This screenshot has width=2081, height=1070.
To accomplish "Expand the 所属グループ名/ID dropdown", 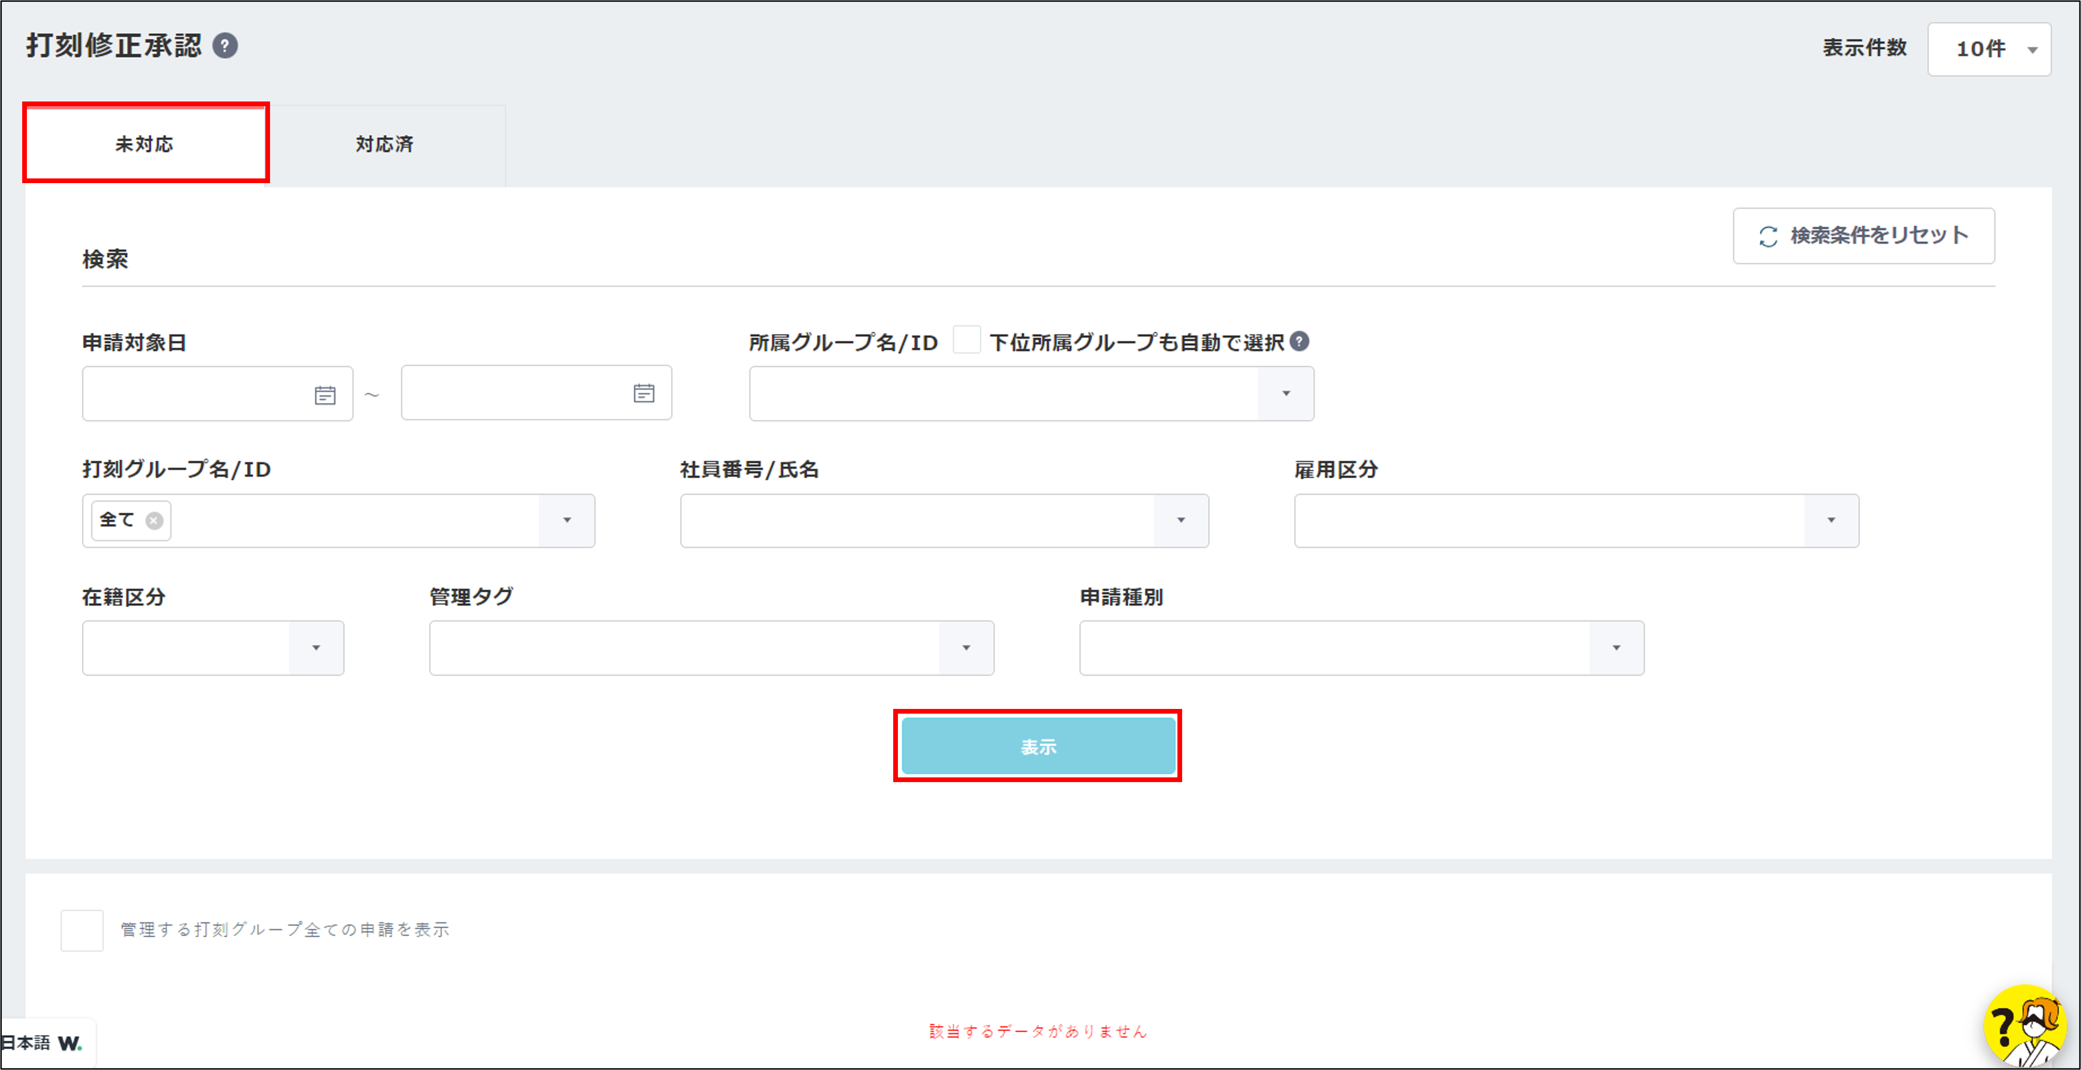I will [x=1285, y=394].
